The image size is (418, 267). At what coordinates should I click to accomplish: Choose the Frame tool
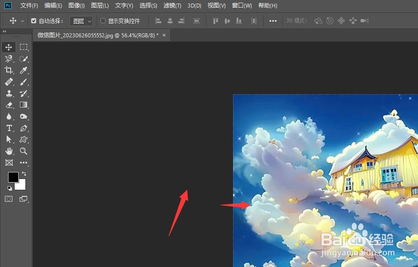tap(8, 163)
